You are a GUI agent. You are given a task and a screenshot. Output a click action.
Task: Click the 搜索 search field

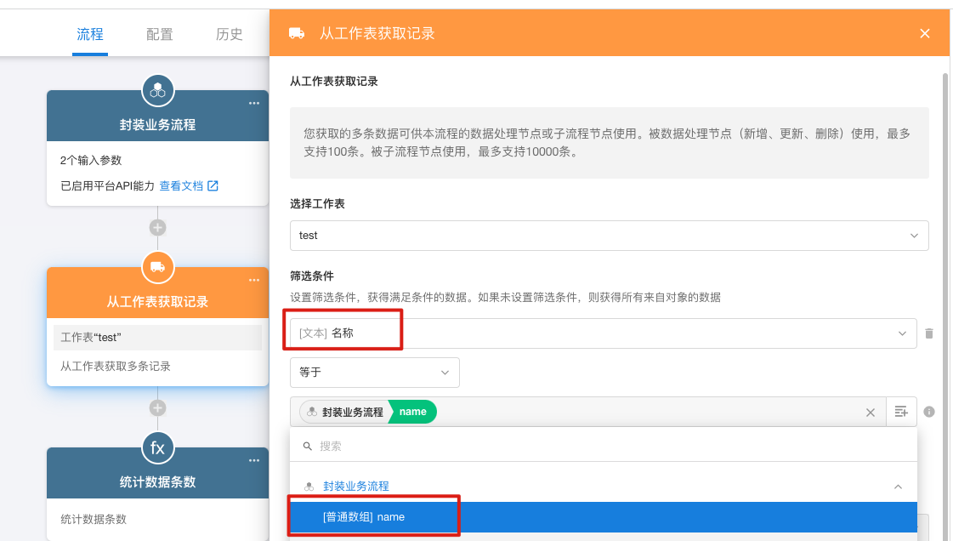[604, 446]
